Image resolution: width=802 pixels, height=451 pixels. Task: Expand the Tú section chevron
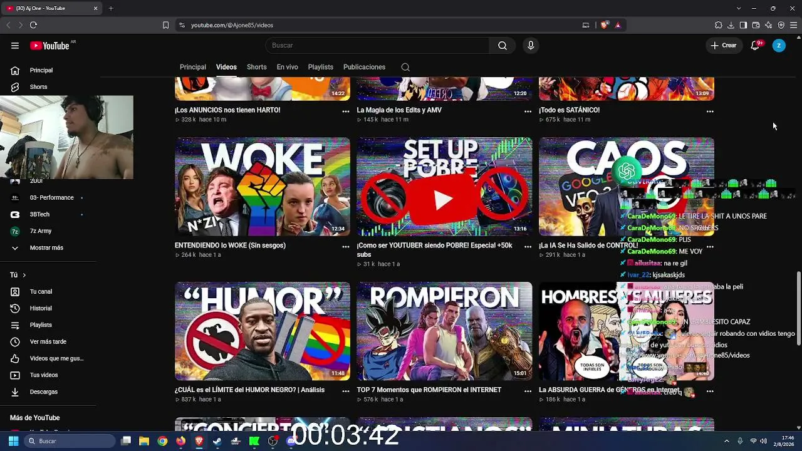(x=24, y=275)
